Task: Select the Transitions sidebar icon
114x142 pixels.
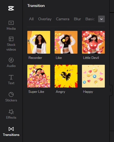Action: click(11, 131)
